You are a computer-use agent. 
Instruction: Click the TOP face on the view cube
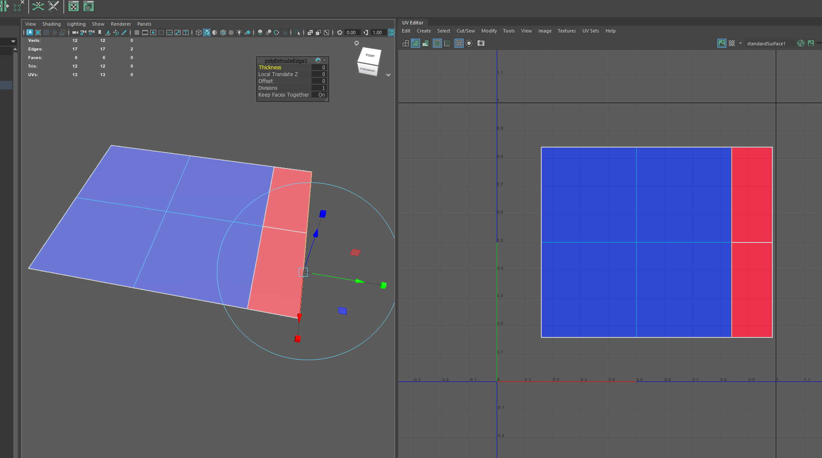coord(370,56)
